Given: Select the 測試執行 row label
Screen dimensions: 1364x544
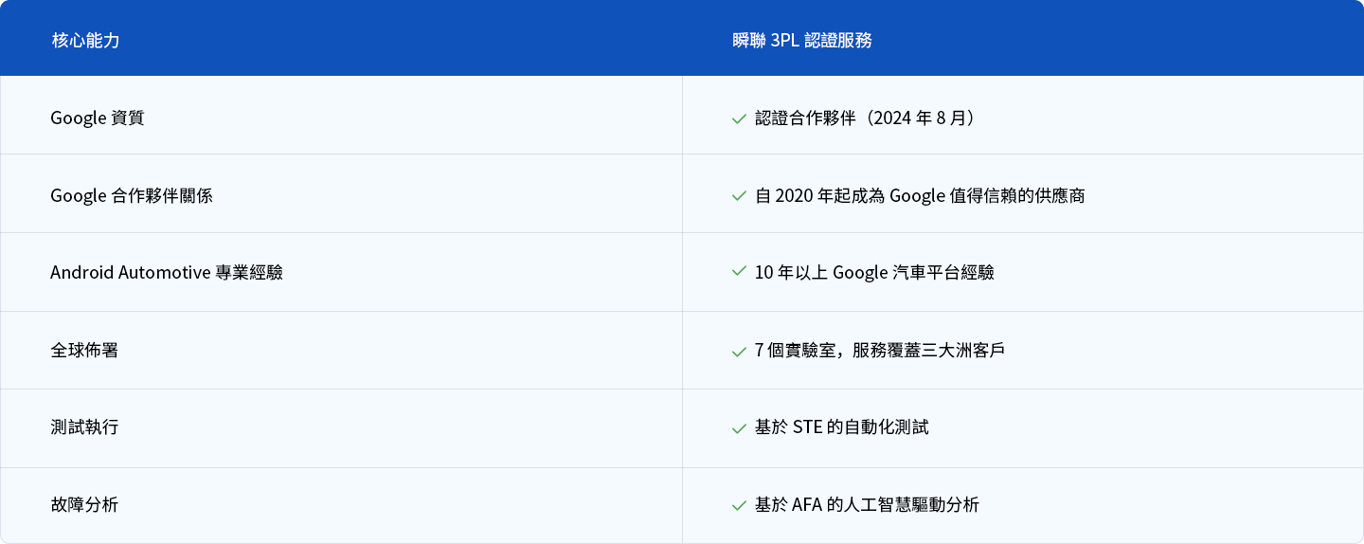Looking at the screenshot, I should pos(84,427).
